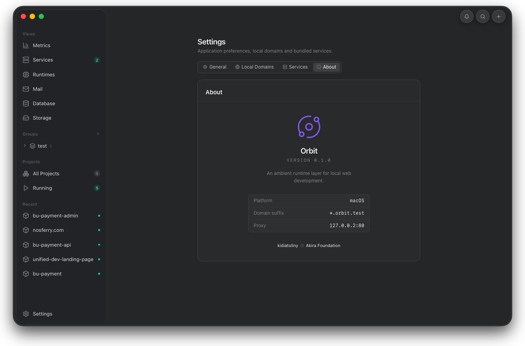Click the bu-payment package icon
Viewport: 525px width, 346px height.
26,274
